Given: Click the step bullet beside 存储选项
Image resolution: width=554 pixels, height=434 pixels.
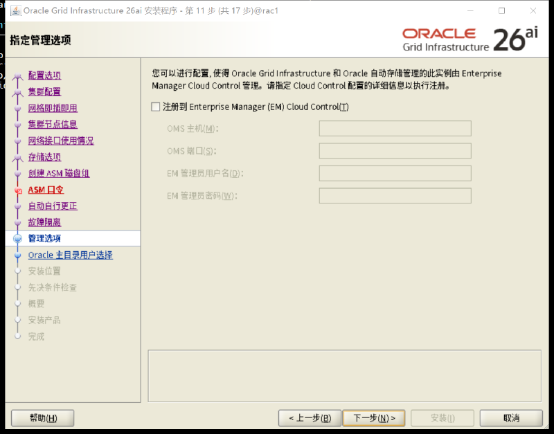Looking at the screenshot, I should (x=18, y=158).
